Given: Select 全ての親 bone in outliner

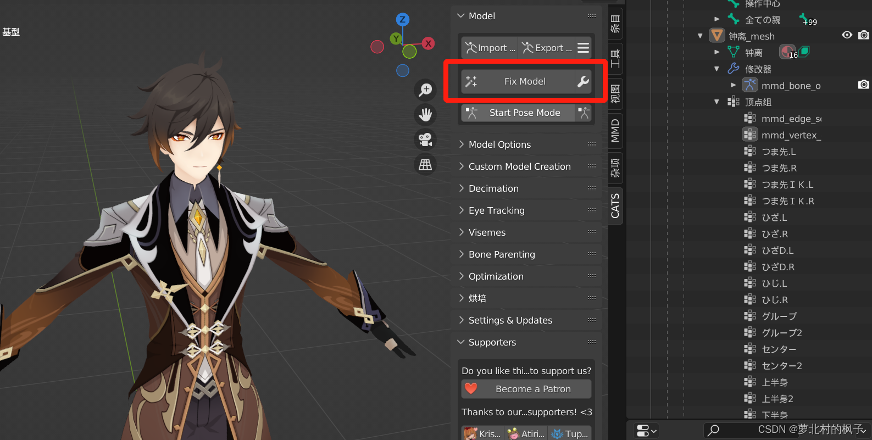Looking at the screenshot, I should tap(762, 20).
